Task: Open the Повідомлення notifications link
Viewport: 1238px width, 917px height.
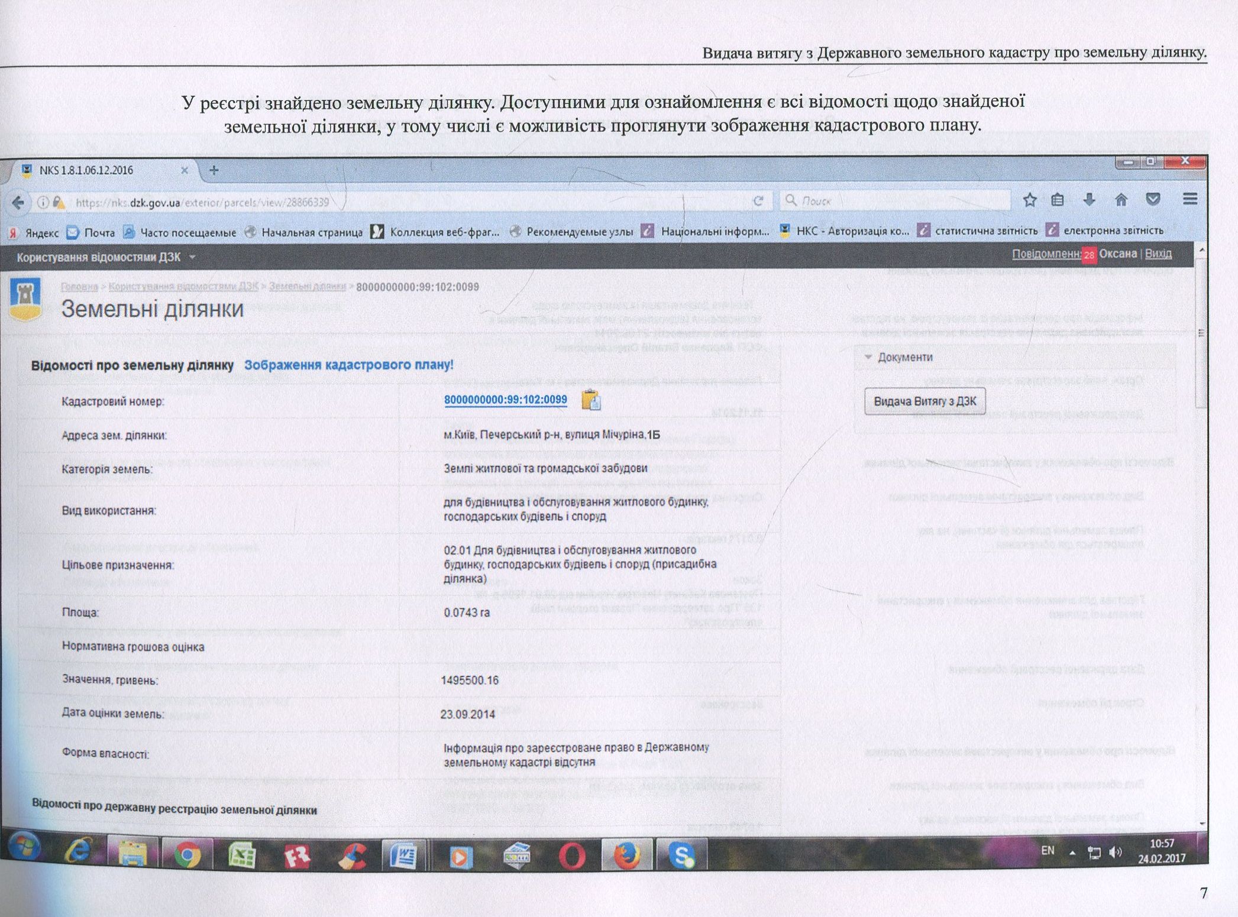Action: click(x=1047, y=254)
